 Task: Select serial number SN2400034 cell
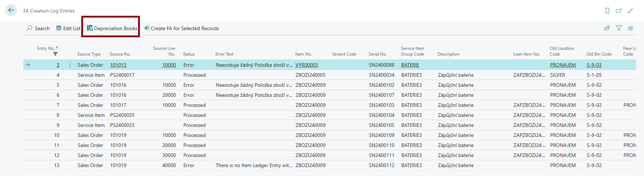point(382,75)
